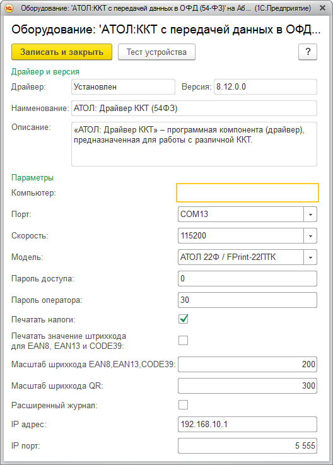Screen dimensions: 333x465
Task: Click the 'IP адрес' field
Action: [248, 425]
